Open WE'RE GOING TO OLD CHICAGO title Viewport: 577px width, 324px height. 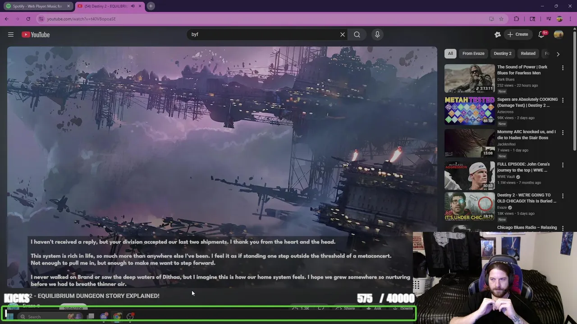tap(527, 198)
